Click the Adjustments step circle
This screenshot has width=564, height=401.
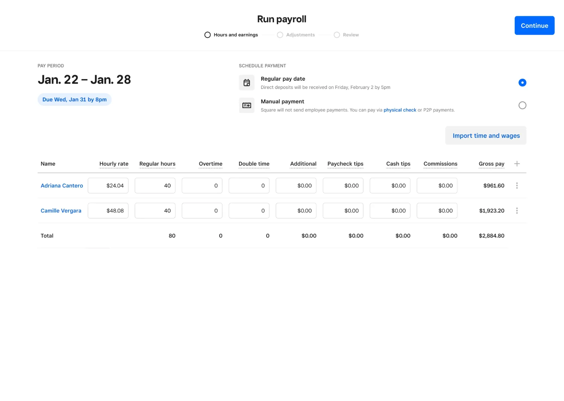(280, 35)
